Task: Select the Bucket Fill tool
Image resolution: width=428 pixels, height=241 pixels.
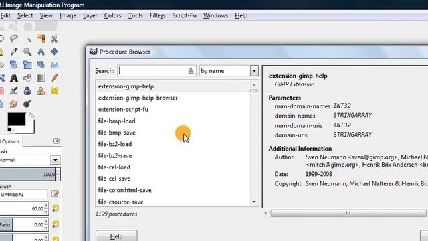Action: 27,78
